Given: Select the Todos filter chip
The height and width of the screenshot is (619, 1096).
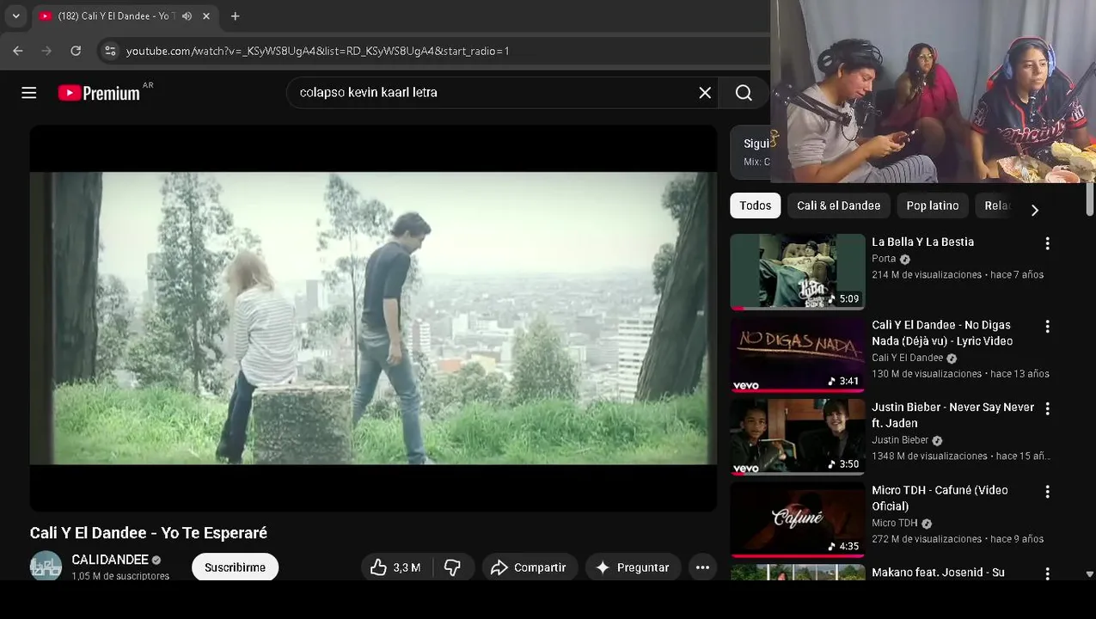Looking at the screenshot, I should click(x=755, y=205).
